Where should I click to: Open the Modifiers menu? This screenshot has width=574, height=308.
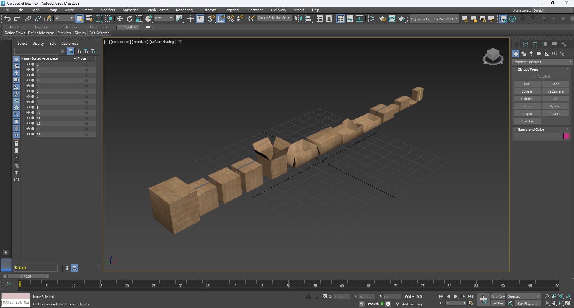(108, 10)
